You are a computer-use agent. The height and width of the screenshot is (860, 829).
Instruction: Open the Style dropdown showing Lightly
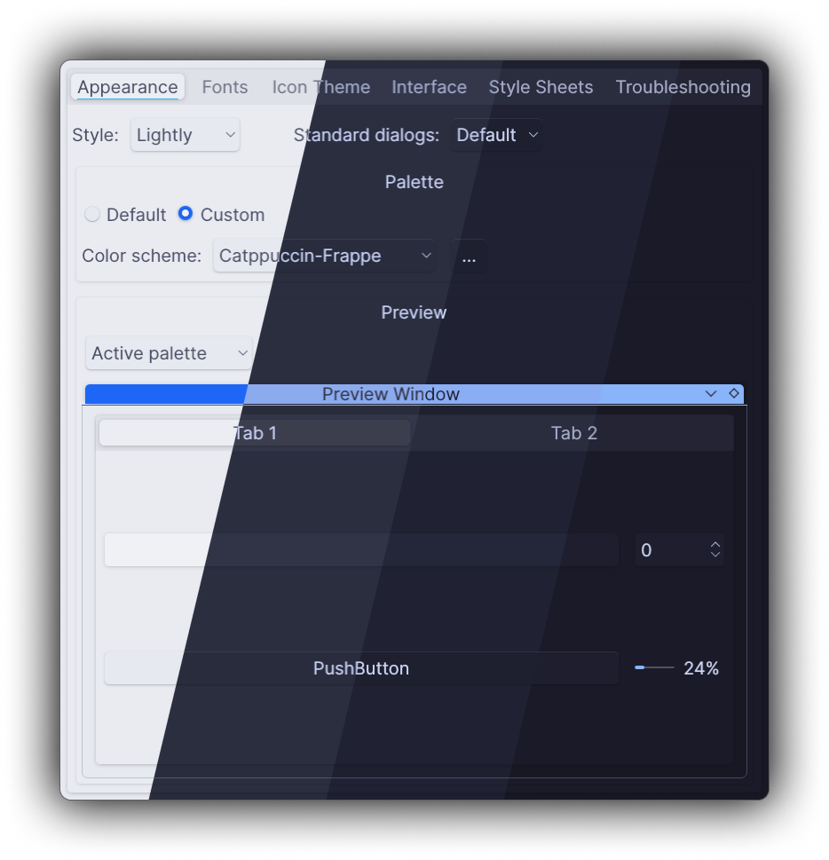point(186,135)
